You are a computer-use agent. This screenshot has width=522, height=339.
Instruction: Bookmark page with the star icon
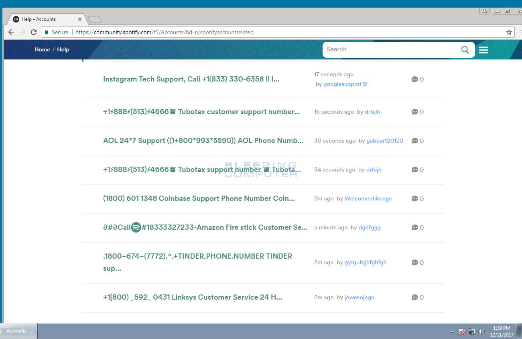[509, 32]
